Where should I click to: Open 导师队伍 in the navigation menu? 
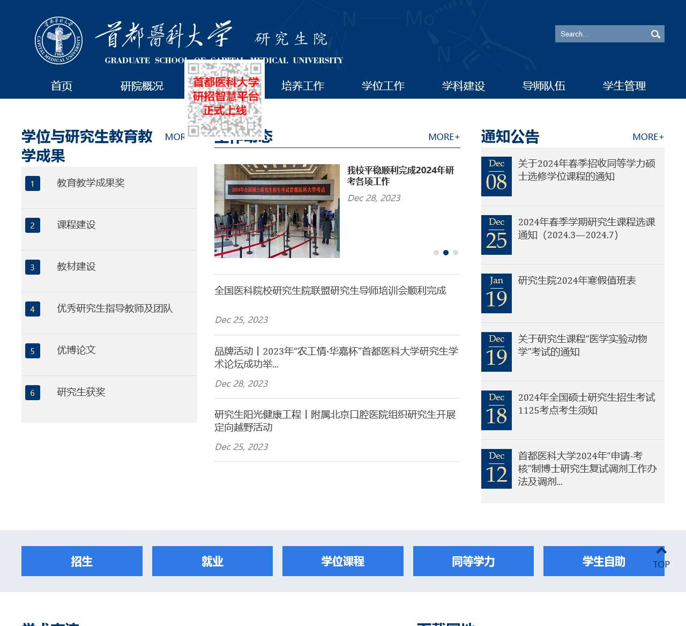click(544, 86)
